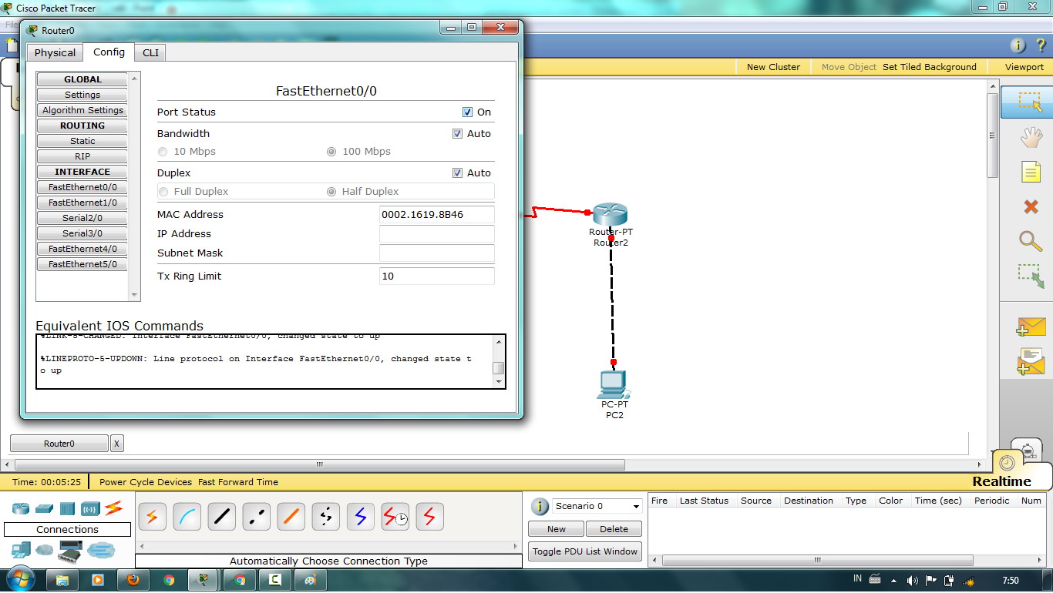The height and width of the screenshot is (593, 1053).
Task: Toggle the Port Status On checkbox
Action: click(x=467, y=112)
